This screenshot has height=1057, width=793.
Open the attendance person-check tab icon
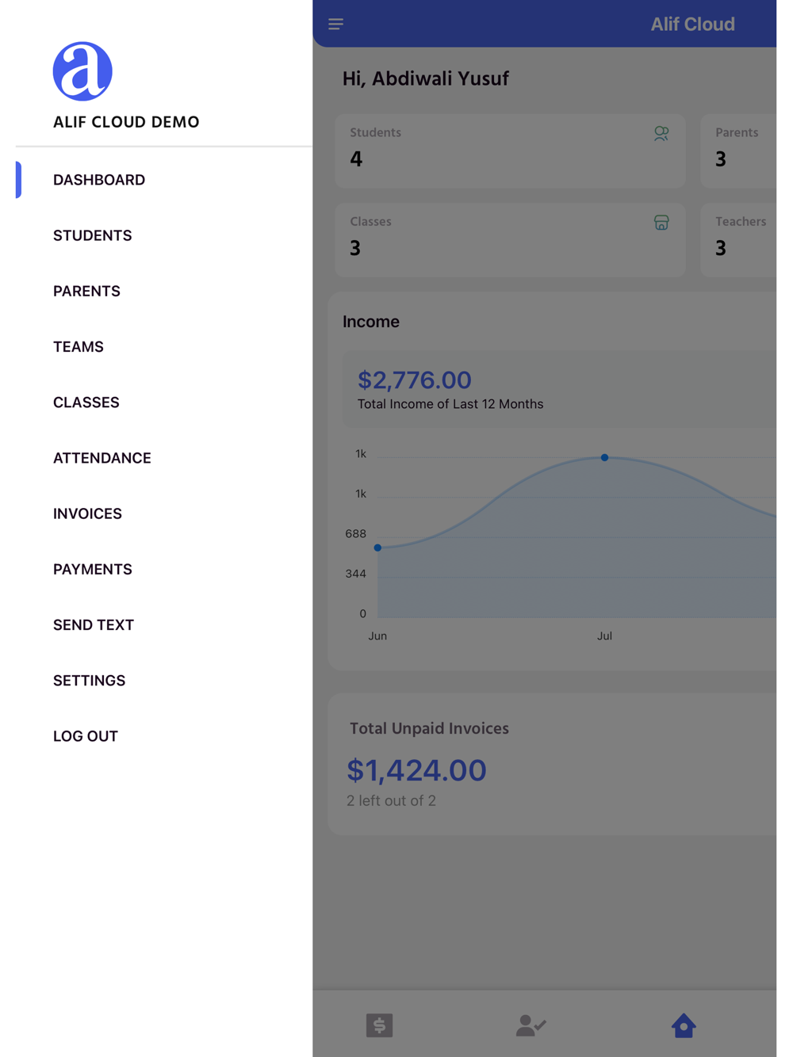coord(531,1025)
